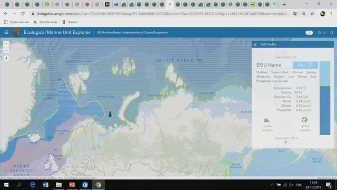
Task: Click the Salinity value 34.76
Action: coord(298,92)
